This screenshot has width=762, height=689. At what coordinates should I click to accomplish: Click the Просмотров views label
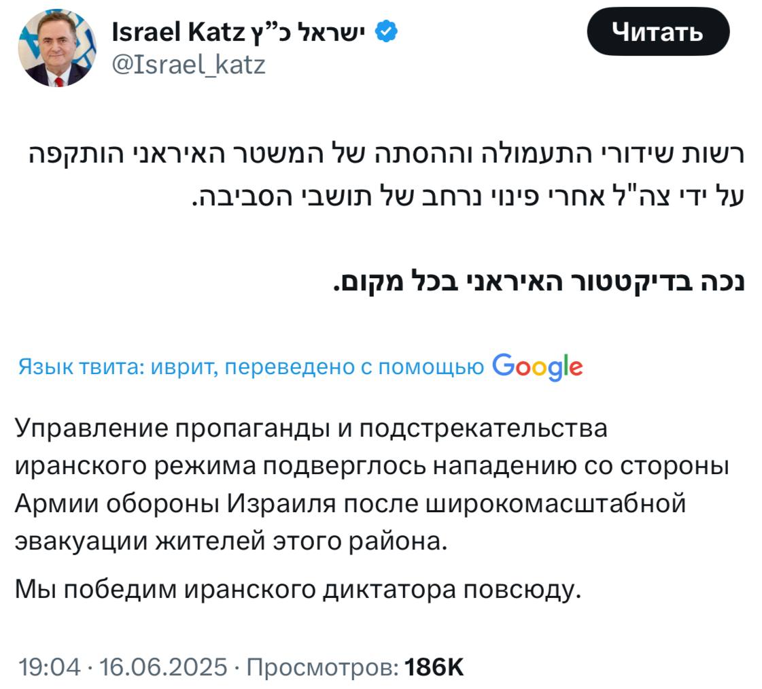pyautogui.click(x=322, y=667)
